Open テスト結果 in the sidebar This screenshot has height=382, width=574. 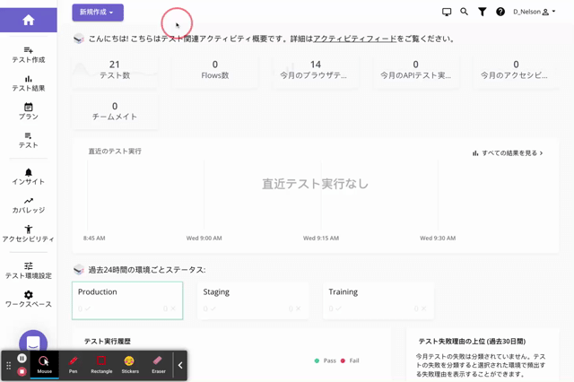point(29,83)
